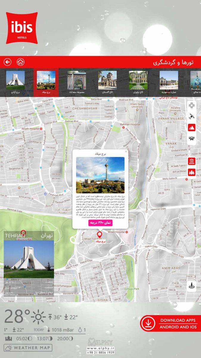The width and height of the screenshot is (201, 358).
Task: Open the Niavaran Palace tab (کاخ نیاوران)
Action: [x=138, y=82]
